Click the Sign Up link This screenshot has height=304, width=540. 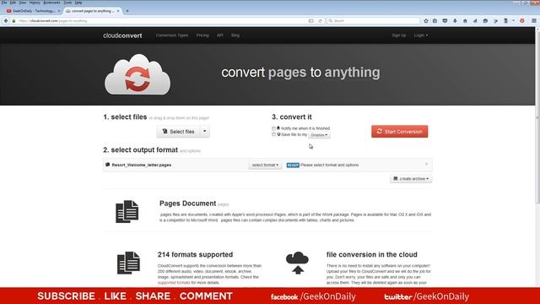pos(399,35)
